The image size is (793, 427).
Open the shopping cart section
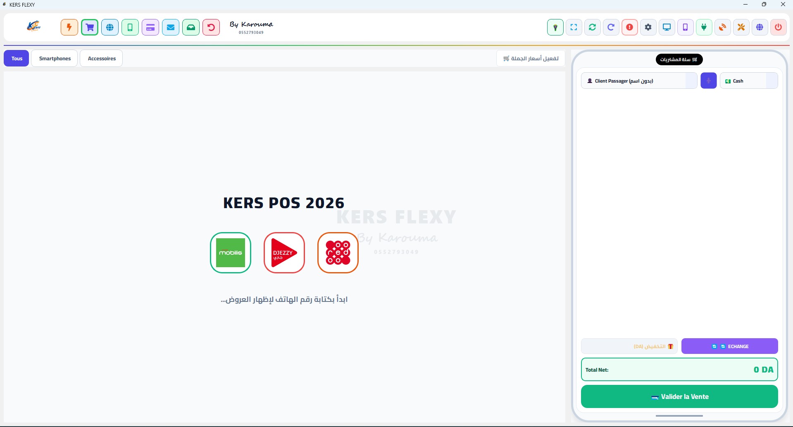pos(90,27)
